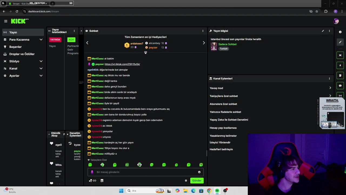The width and height of the screenshot is (346, 195).
Task: Focus the Bir mesaj gönderin input
Action: 145,172
